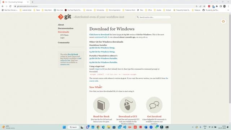Image resolution: width=231 pixels, height=130 pixels.
Task: Download 64-bit Git for Windows Setup
Action: tap(102, 52)
